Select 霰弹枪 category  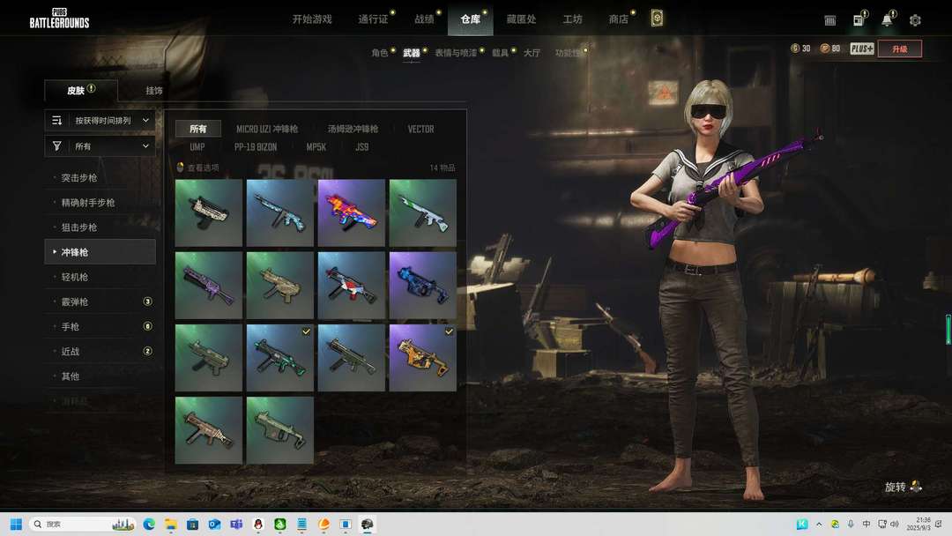[x=100, y=301]
